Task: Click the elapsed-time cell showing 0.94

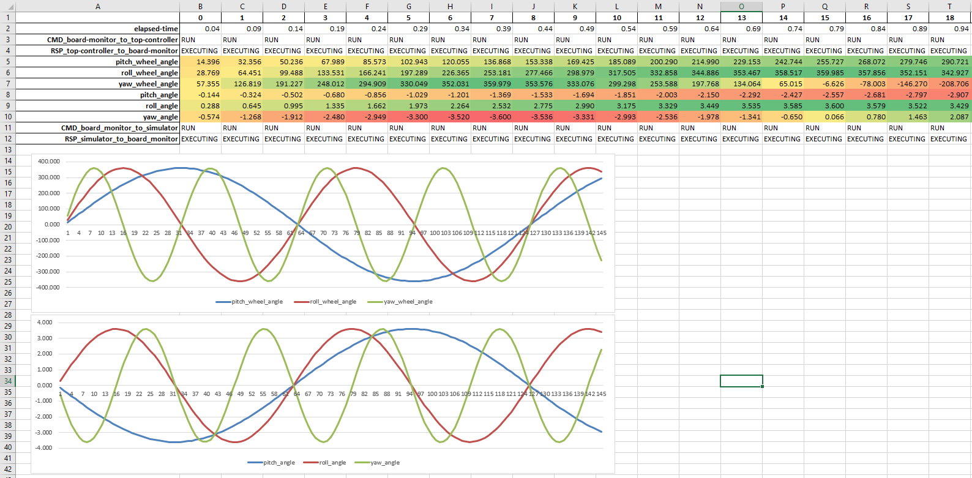Action: [949, 29]
